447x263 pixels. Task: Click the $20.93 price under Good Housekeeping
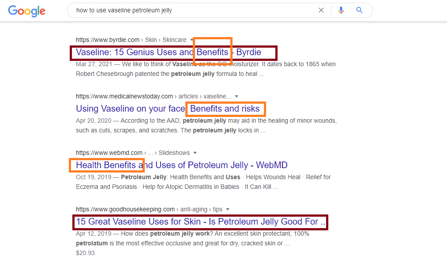point(85,253)
